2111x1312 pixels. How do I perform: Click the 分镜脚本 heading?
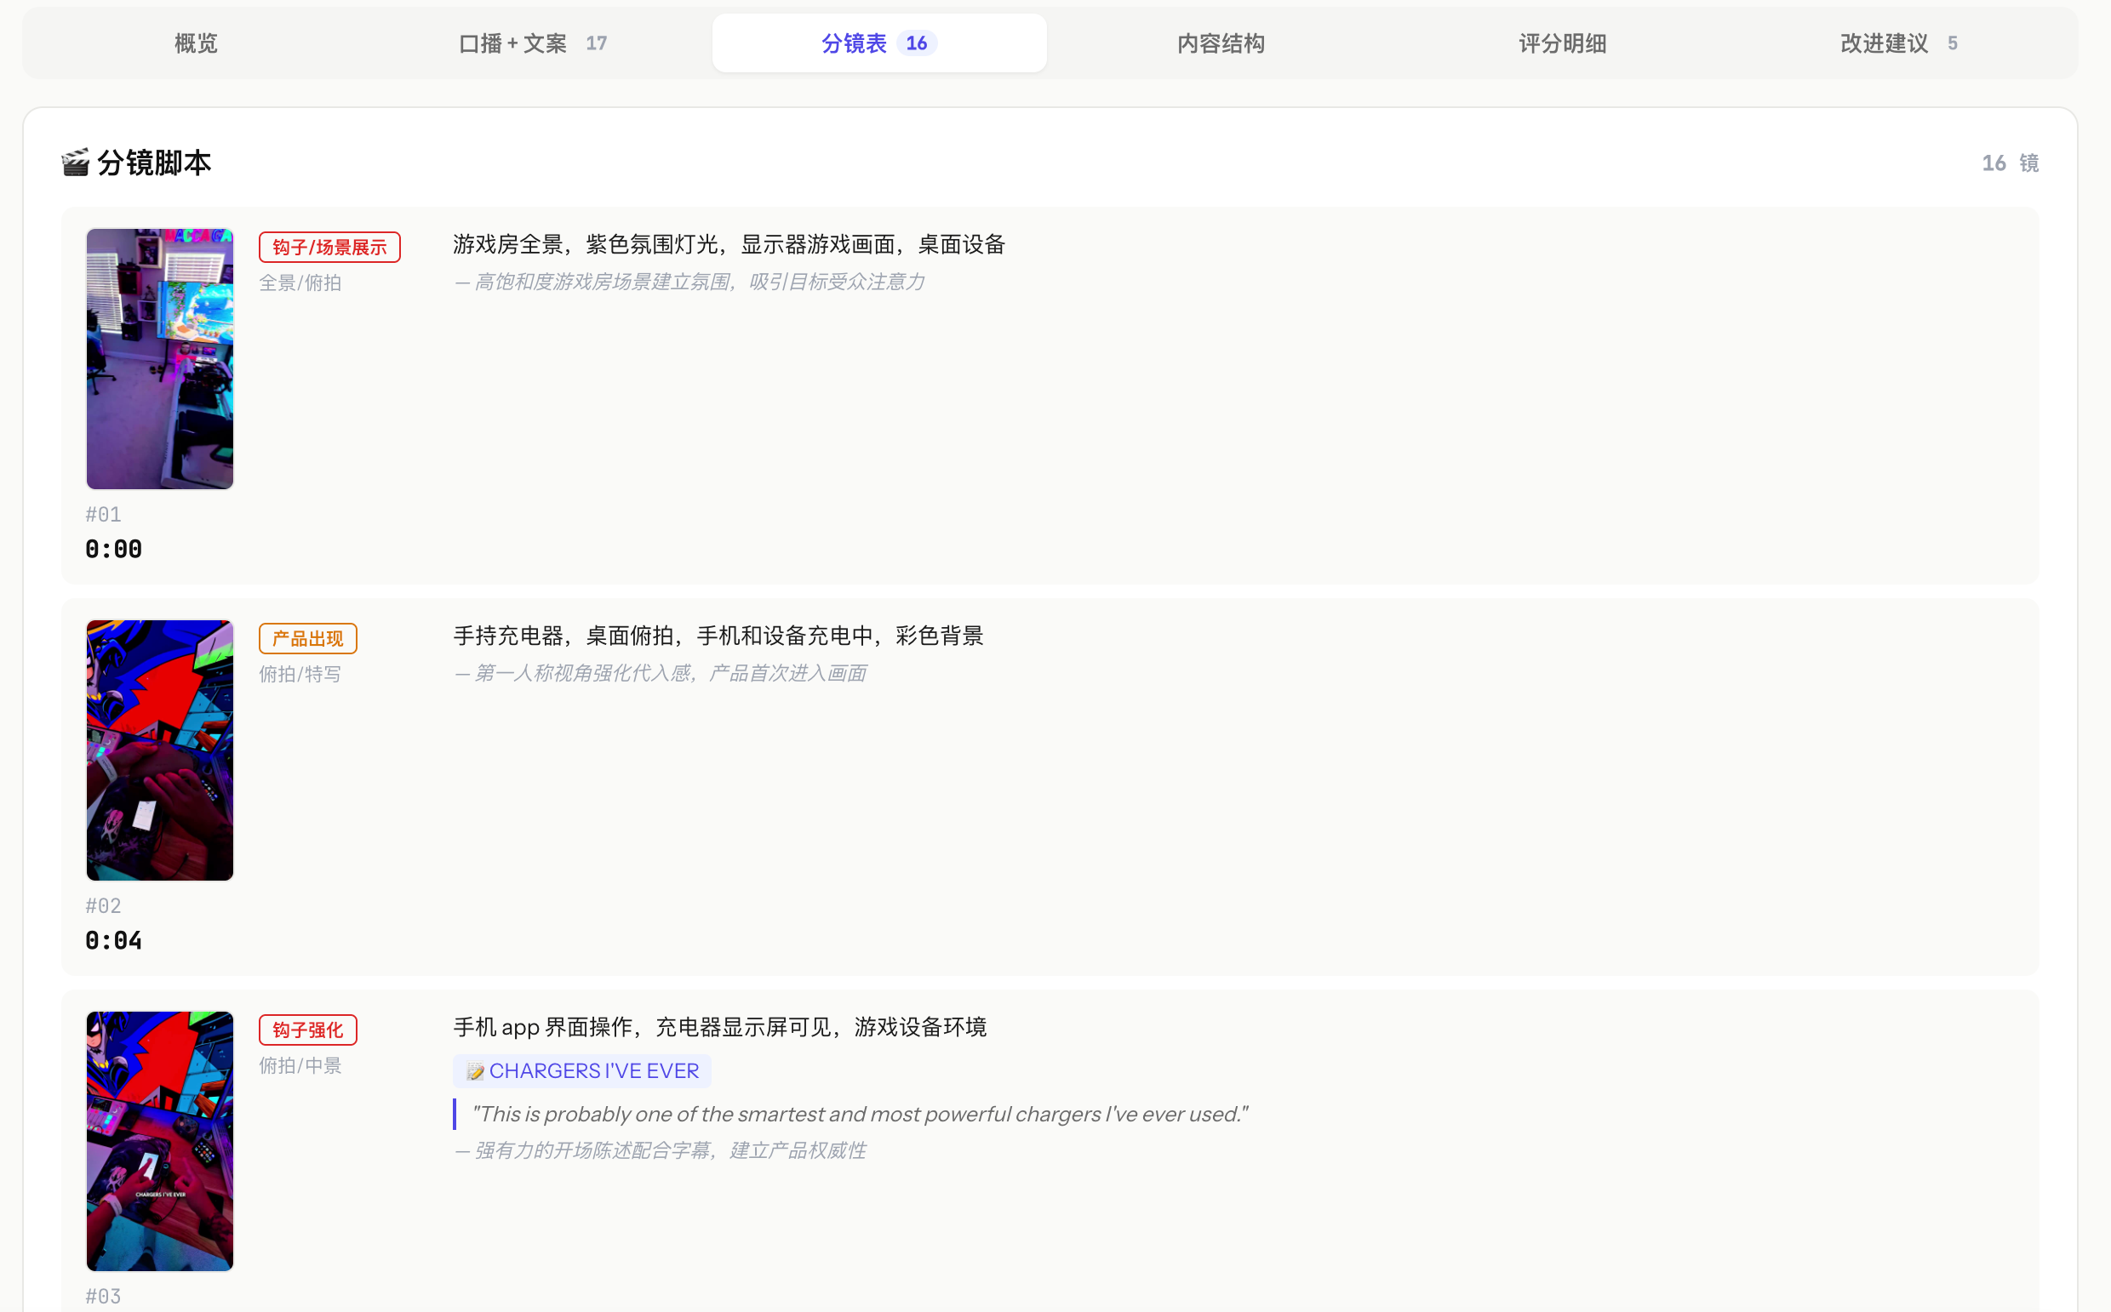click(153, 163)
